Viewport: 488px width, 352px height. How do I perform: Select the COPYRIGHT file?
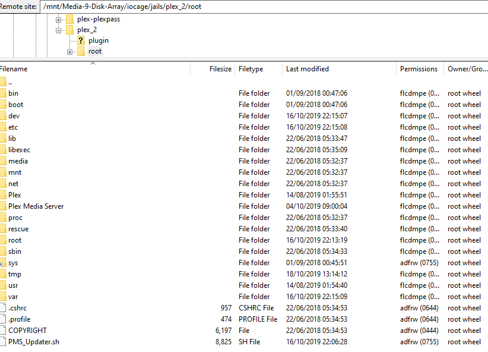pyautogui.click(x=244, y=331)
